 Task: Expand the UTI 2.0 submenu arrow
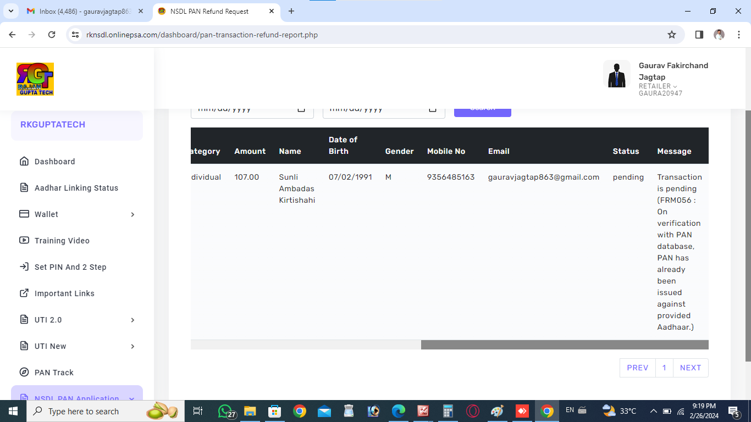132,320
